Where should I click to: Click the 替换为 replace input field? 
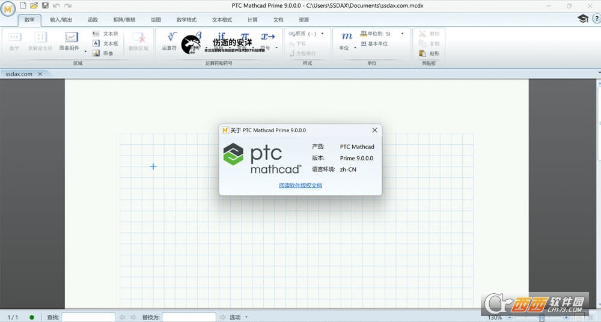tap(189, 317)
